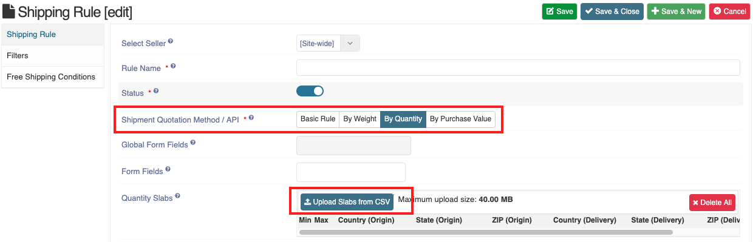Image resolution: width=753 pixels, height=242 pixels.
Task: Select the By Purchase Value method
Action: 460,119
